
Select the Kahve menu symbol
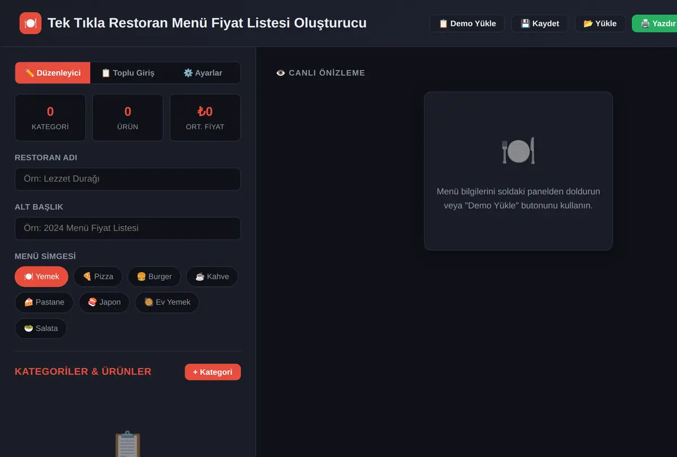pos(212,277)
